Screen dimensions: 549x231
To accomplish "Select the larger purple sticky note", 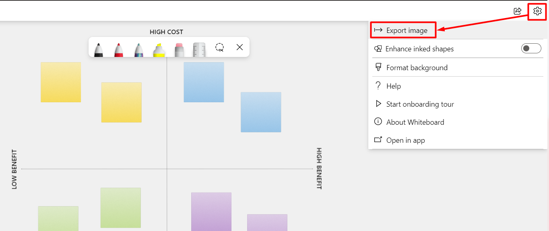I will [x=211, y=212].
